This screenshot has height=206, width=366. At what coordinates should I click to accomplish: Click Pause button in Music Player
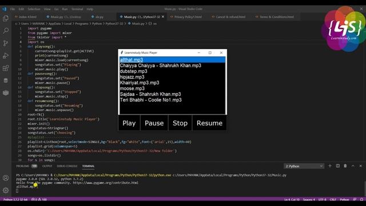pos(154,123)
